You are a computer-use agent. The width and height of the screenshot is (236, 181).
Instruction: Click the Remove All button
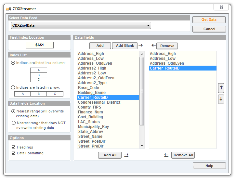click(x=183, y=155)
